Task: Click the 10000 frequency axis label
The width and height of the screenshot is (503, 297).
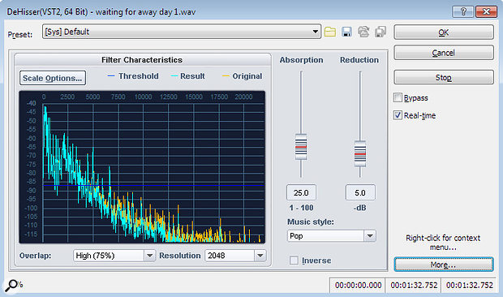Action: pos(143,97)
